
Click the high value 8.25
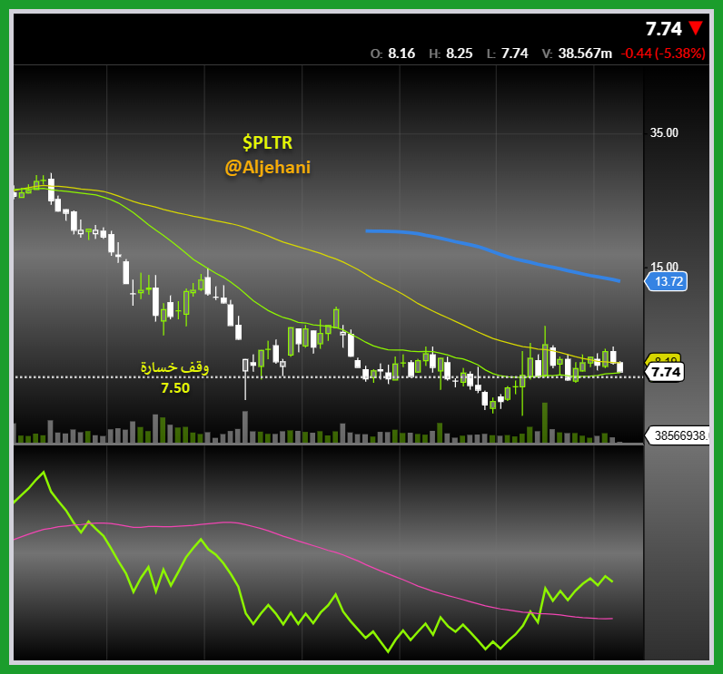pyautogui.click(x=460, y=54)
